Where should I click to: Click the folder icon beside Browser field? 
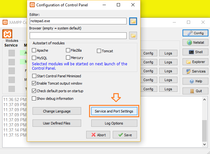133,35
